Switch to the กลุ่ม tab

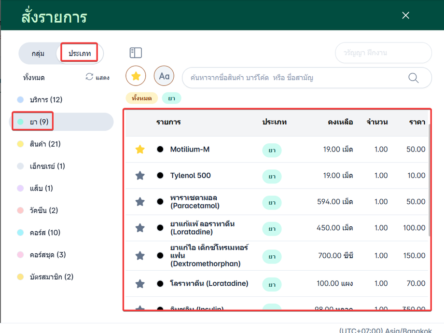38,54
